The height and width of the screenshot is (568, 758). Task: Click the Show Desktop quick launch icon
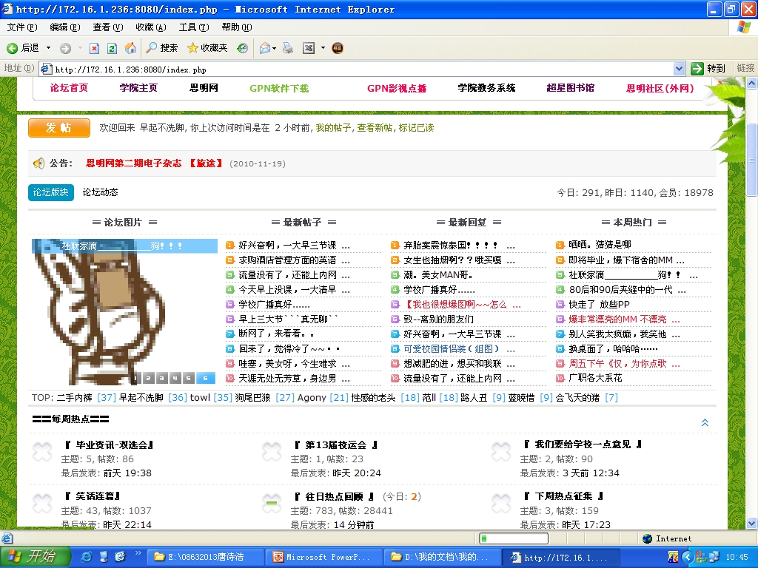click(x=104, y=557)
